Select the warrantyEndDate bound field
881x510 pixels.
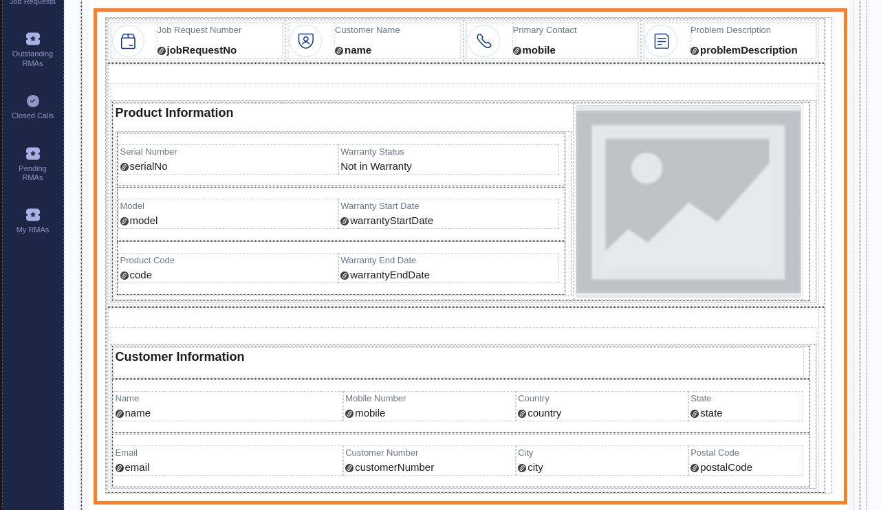[389, 275]
